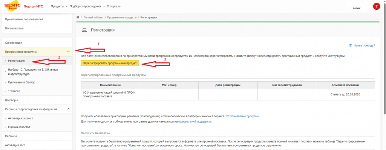Image resolution: width=386 pixels, height=150 pixels.
Task: Click the Комплект поставки column header
Action: [345, 85]
